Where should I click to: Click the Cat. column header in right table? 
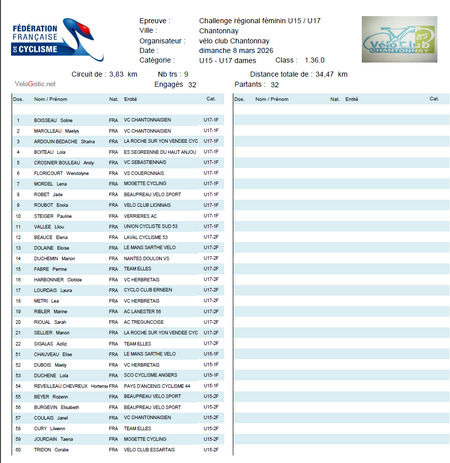[x=434, y=99]
